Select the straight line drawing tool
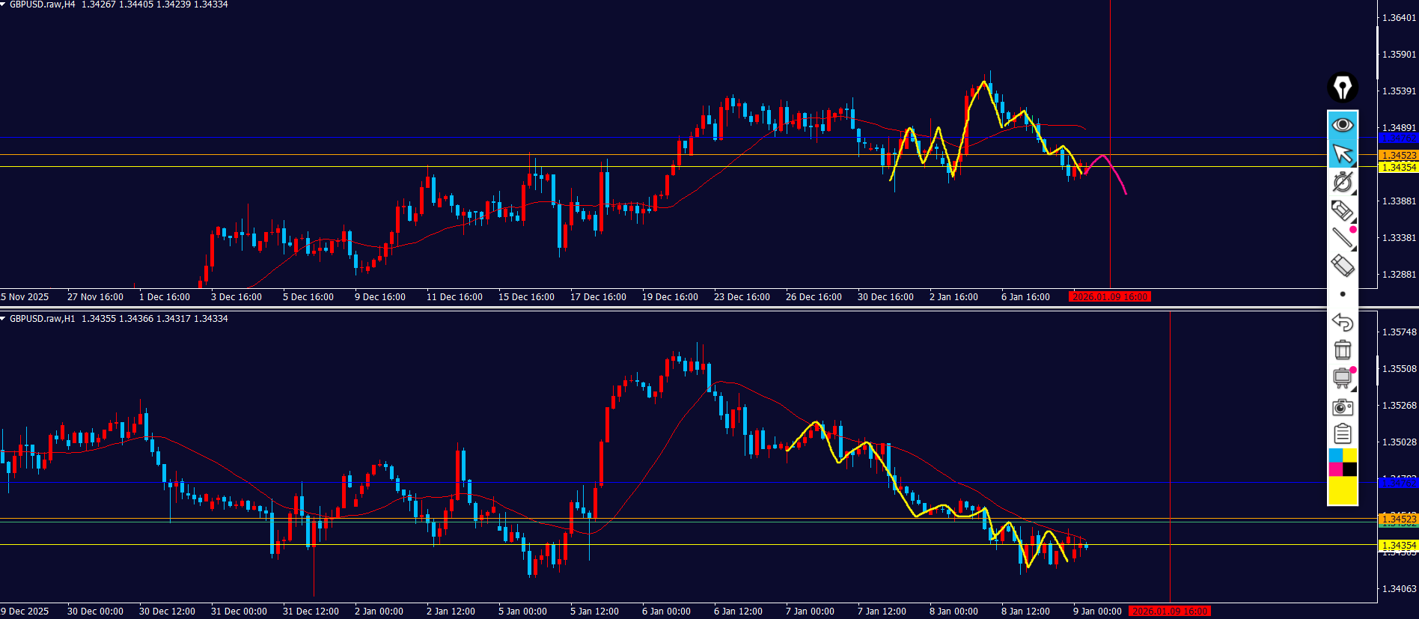1419x619 pixels. pos(1342,238)
